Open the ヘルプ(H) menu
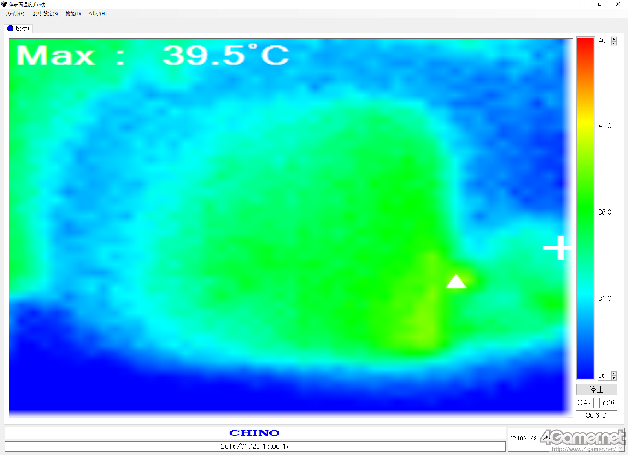The image size is (628, 455). (x=97, y=14)
